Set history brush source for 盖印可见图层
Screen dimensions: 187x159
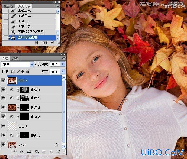(x=5, y=38)
